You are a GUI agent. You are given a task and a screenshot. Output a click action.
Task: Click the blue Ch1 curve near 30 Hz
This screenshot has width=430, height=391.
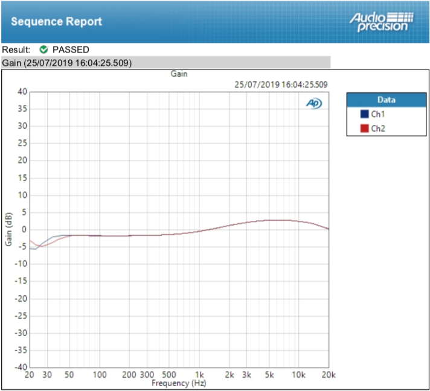pos(47,240)
